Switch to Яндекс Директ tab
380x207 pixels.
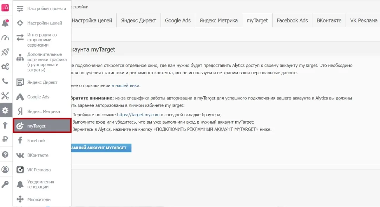point(138,21)
